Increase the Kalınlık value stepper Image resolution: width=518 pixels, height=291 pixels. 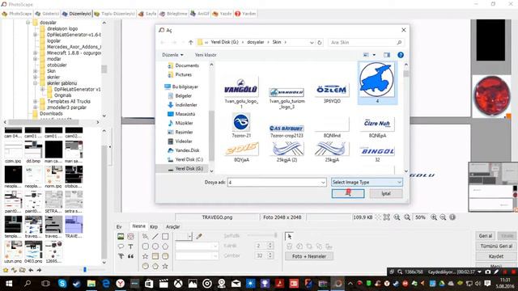tap(270, 244)
